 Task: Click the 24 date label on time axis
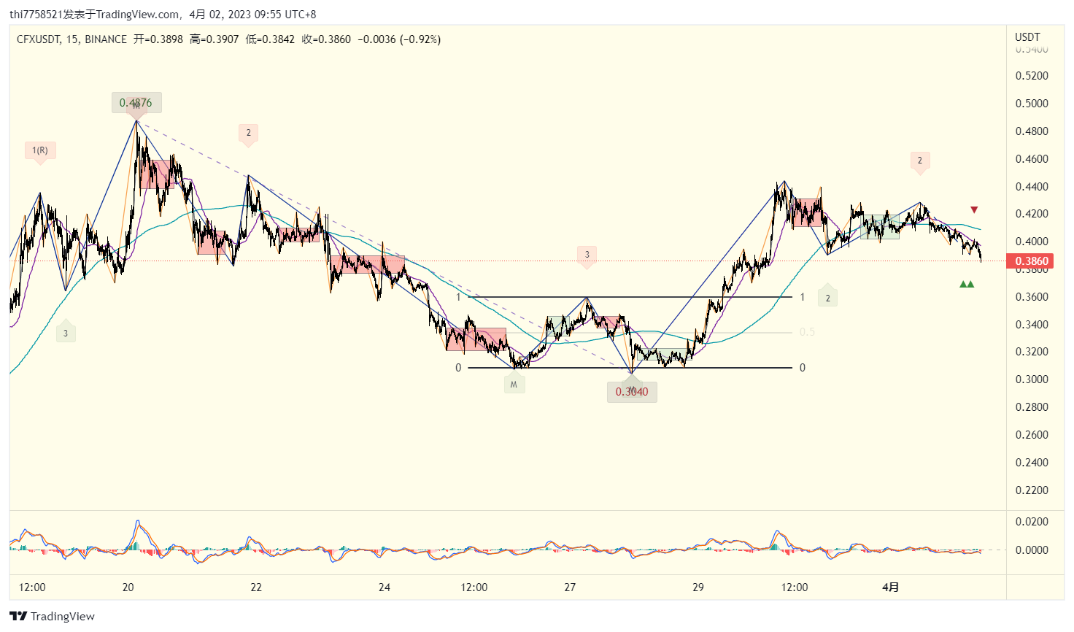[385, 587]
